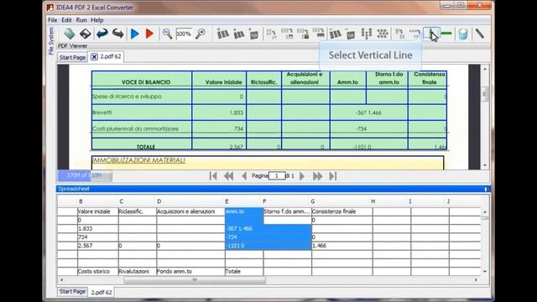
Task: Click the '2.567' spreadsheet cell
Action: 97,246
